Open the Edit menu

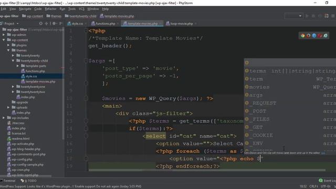click(x=3, y=9)
